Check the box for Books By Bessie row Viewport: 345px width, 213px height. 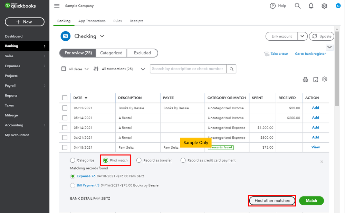click(65, 108)
